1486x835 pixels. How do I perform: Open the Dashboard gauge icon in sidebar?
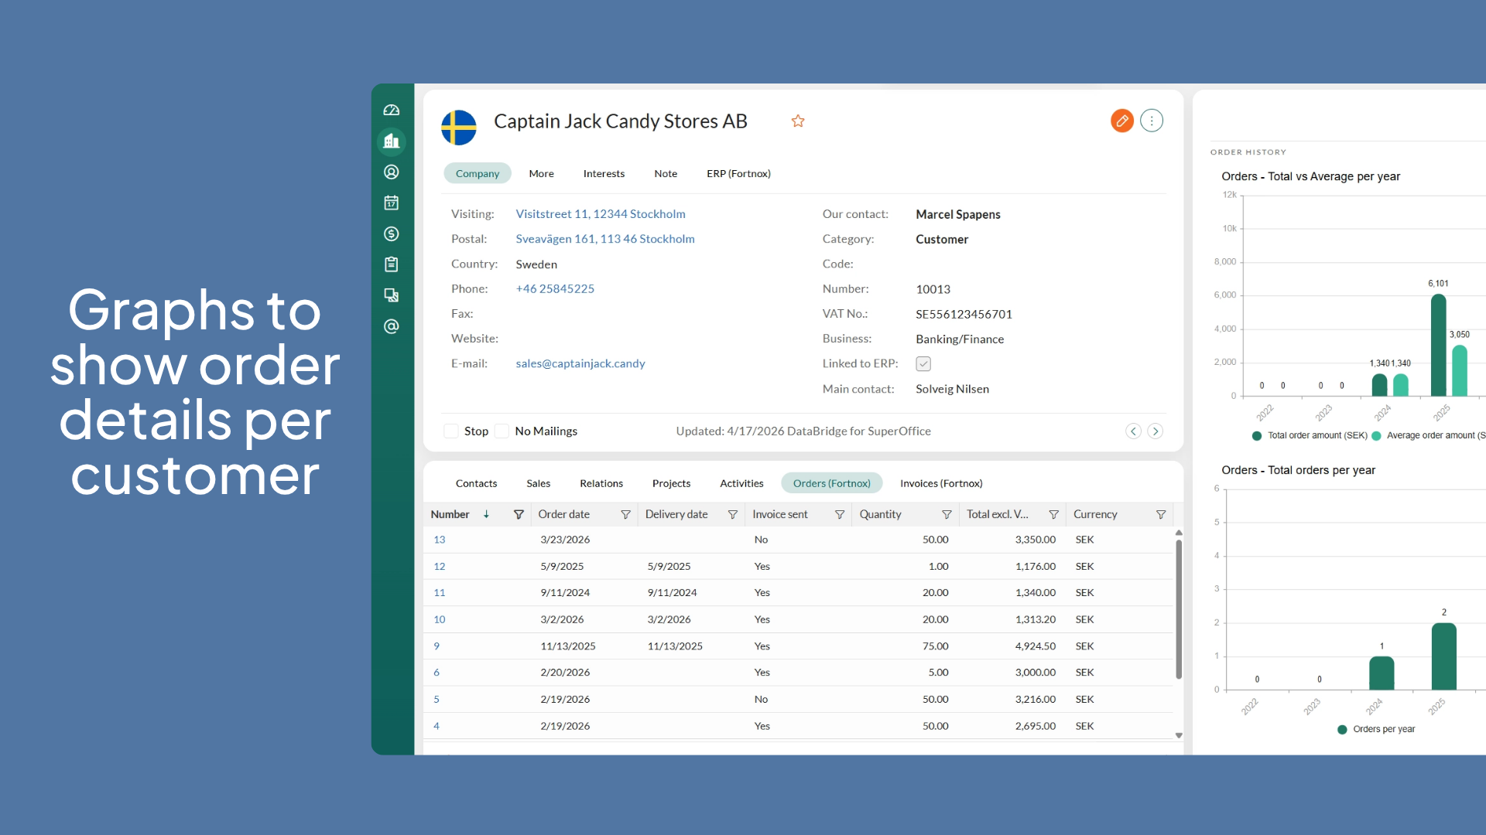[x=392, y=111]
